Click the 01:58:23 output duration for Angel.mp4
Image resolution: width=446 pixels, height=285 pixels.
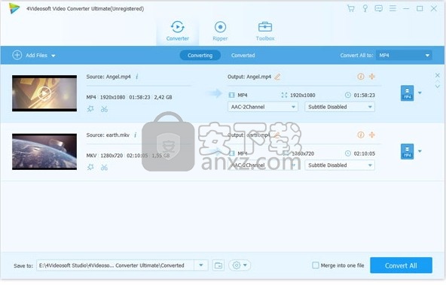364,95
